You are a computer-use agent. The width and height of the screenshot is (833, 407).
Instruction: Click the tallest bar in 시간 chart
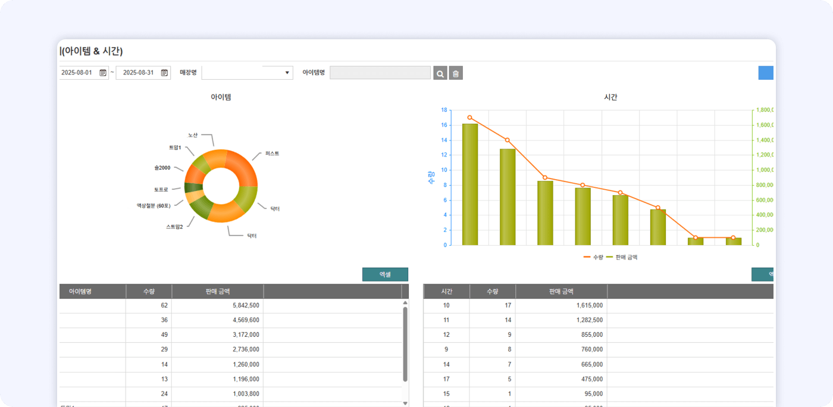(469, 184)
